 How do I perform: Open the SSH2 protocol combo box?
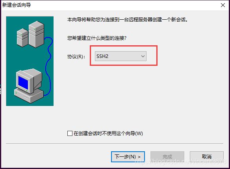(121, 56)
